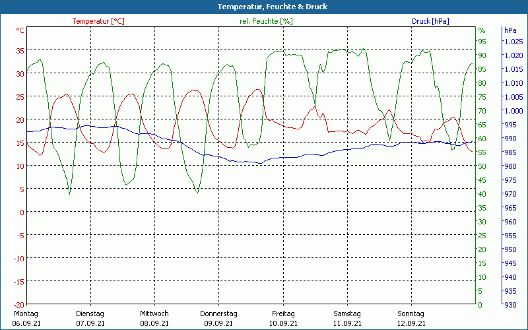Click the humidity axis value '45'
528x330 pixels.
pyautogui.click(x=482, y=180)
